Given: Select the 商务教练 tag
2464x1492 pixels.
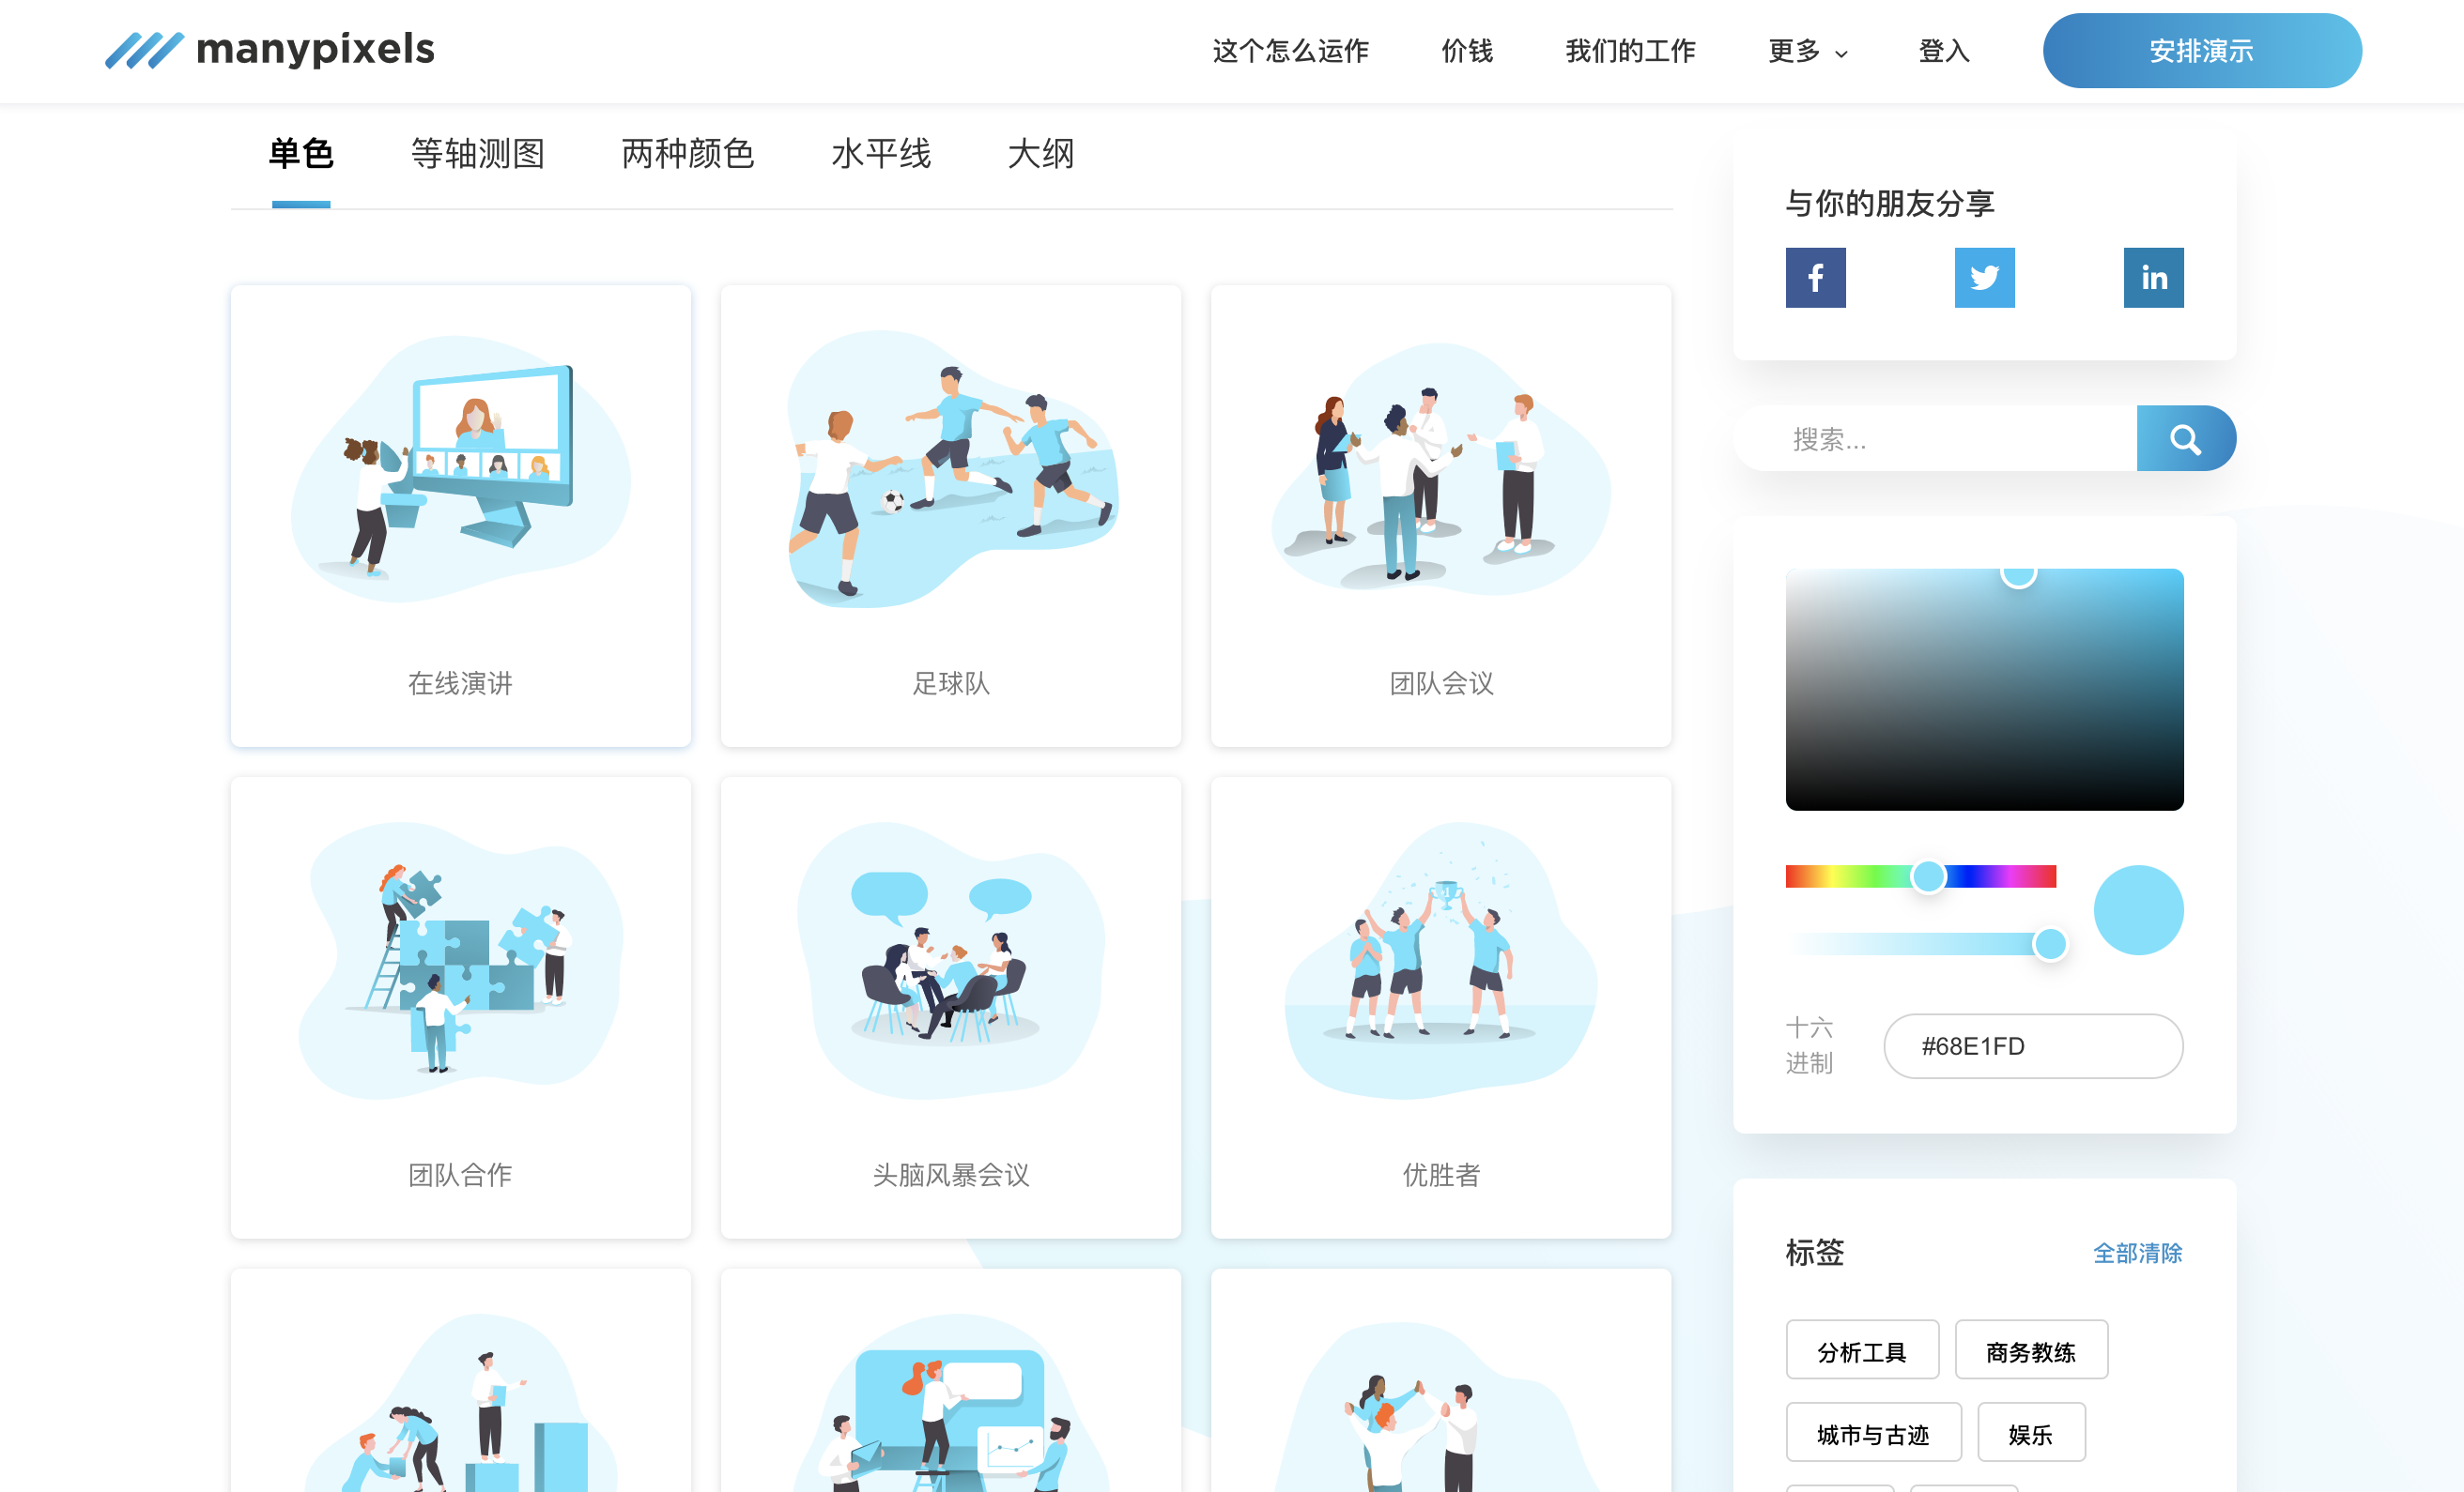Looking at the screenshot, I should tap(2031, 1351).
